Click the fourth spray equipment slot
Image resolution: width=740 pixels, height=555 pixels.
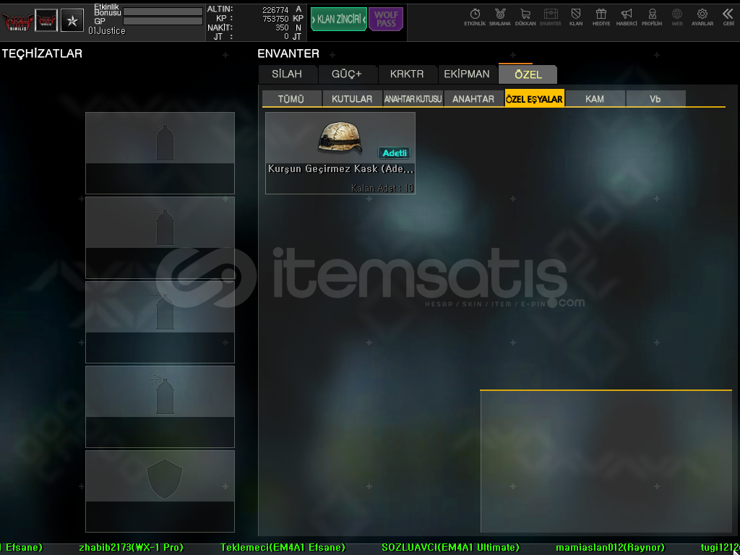160,406
